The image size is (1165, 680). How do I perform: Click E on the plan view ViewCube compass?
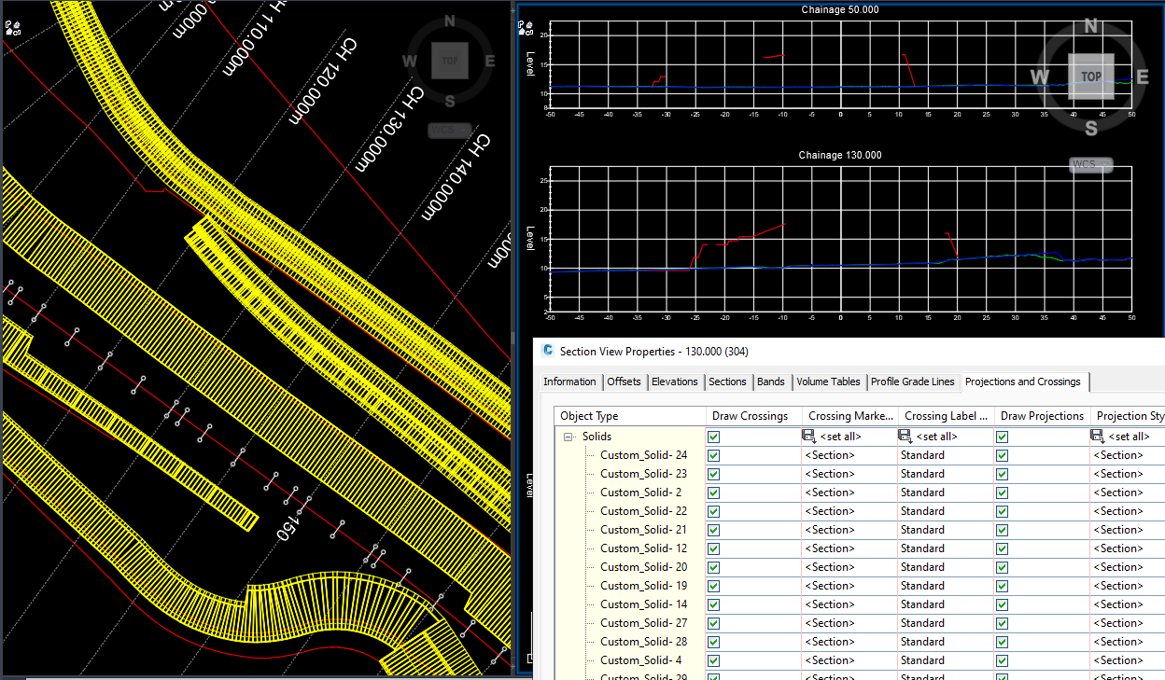click(490, 62)
